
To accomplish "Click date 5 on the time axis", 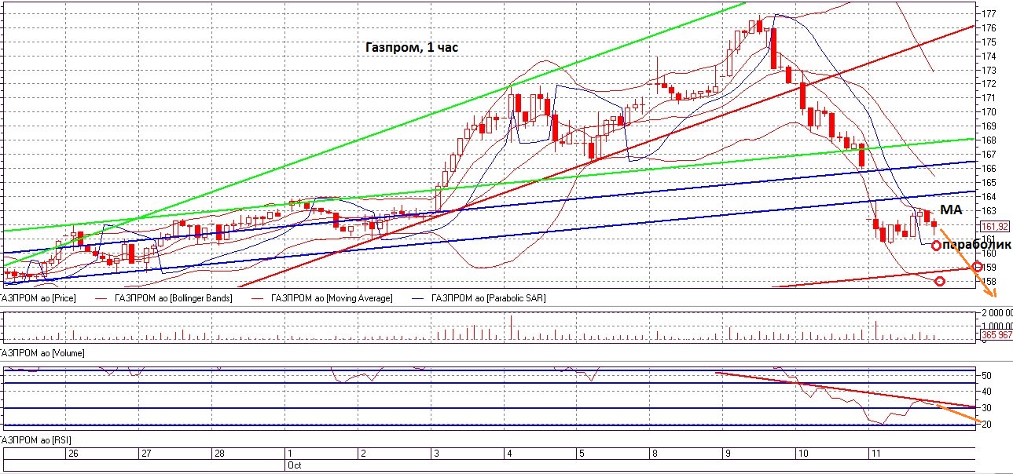I will [581, 454].
